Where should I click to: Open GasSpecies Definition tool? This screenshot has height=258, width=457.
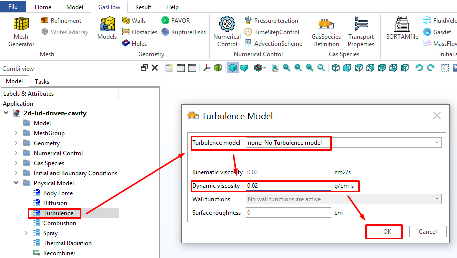pyautogui.click(x=326, y=32)
